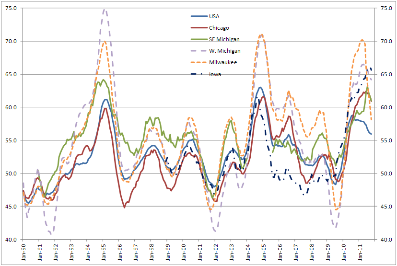Click the left axis 70.0 label

pyautogui.click(x=11, y=41)
